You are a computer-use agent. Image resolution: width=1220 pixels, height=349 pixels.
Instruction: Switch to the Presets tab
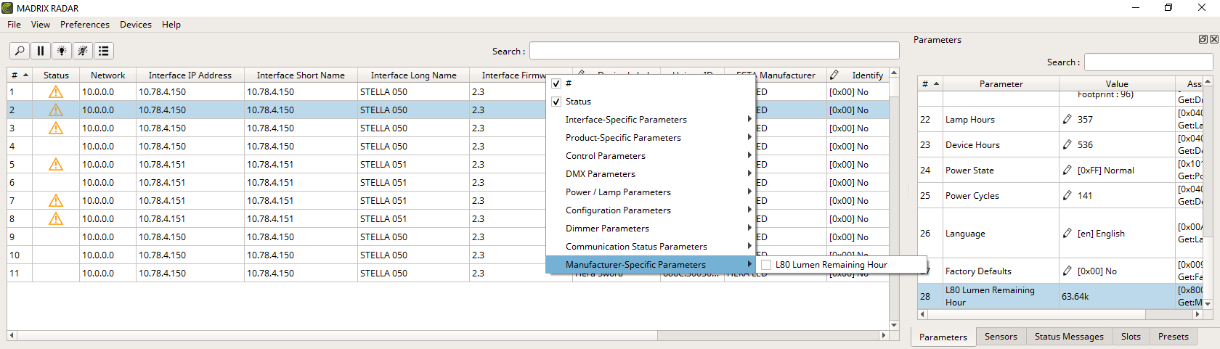point(1174,336)
